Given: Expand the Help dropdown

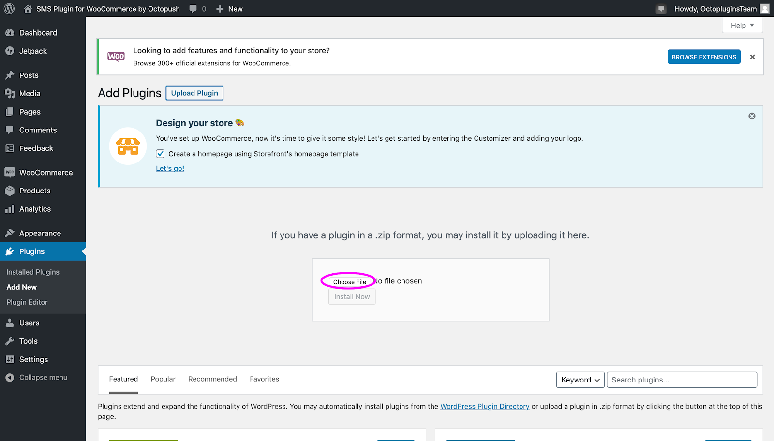Looking at the screenshot, I should pyautogui.click(x=743, y=25).
